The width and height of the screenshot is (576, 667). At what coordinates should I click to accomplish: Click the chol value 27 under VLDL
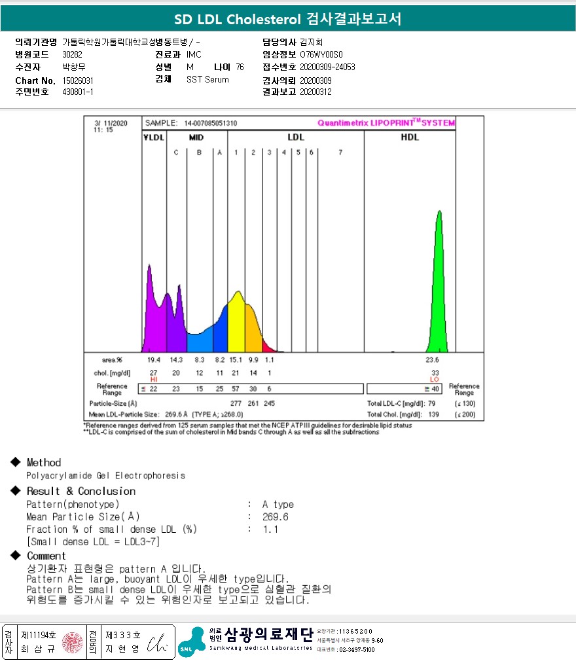153,372
